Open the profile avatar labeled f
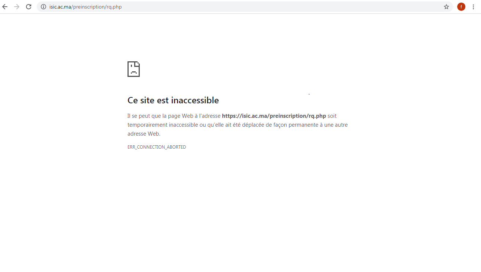 [x=461, y=7]
